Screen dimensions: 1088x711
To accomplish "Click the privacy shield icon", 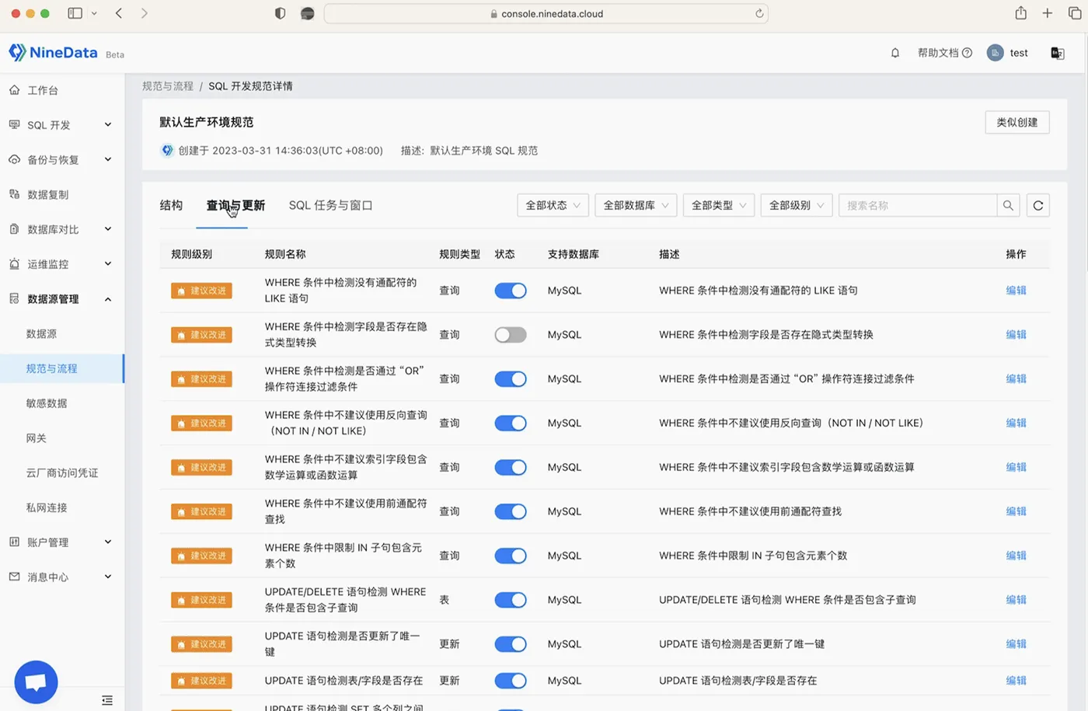I will [x=281, y=13].
